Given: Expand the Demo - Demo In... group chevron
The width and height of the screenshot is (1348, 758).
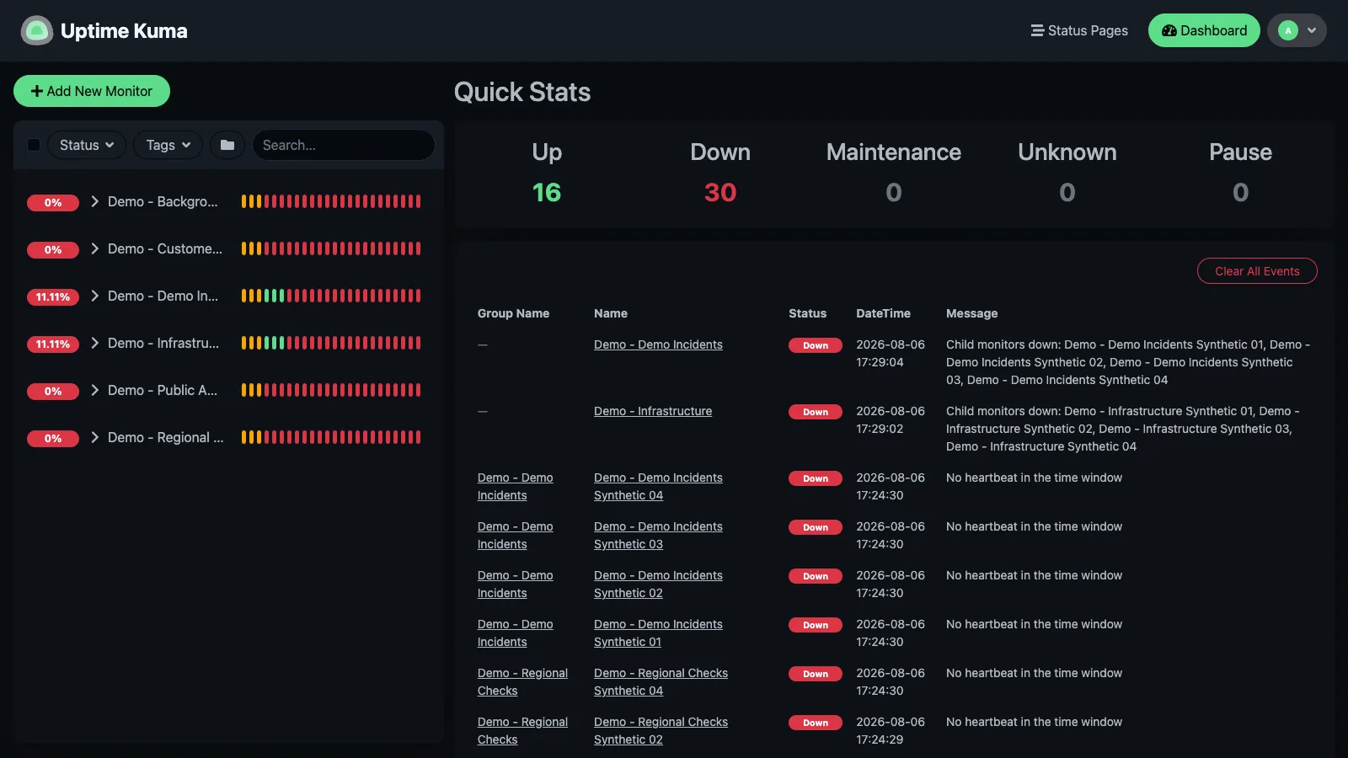Looking at the screenshot, I should [x=94, y=296].
